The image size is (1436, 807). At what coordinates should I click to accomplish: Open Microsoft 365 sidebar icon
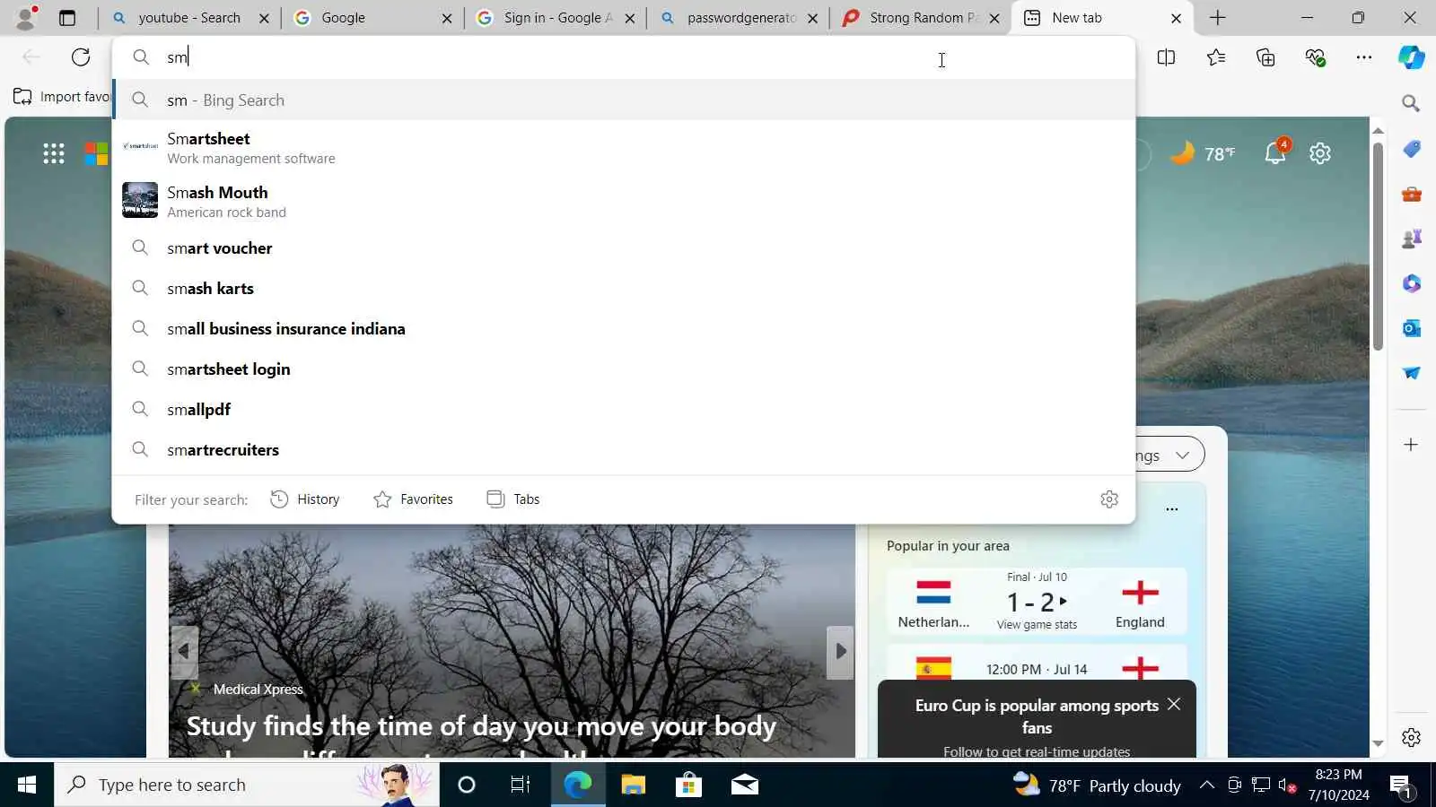click(1411, 283)
